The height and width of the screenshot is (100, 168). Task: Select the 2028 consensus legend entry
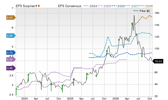click(146, 6)
